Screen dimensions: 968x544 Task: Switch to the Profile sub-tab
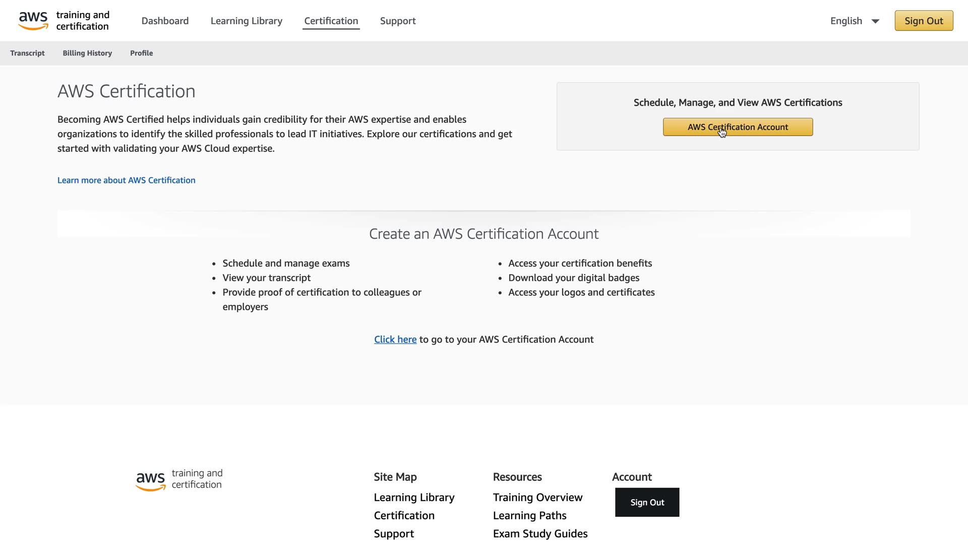pyautogui.click(x=141, y=53)
